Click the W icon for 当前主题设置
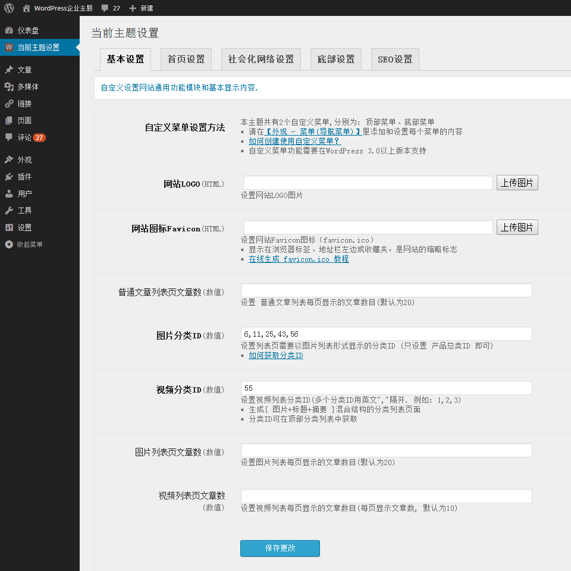 click(9, 48)
